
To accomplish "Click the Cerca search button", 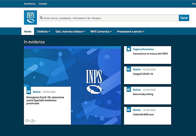I will (184, 18).
